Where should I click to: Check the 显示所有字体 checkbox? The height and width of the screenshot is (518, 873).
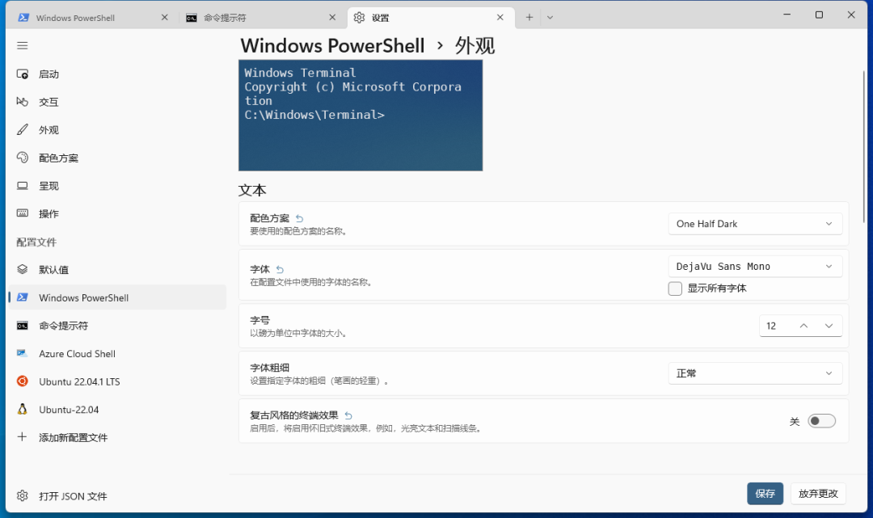(x=675, y=288)
